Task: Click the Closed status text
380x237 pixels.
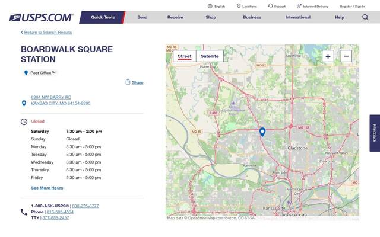Action: coord(37,121)
